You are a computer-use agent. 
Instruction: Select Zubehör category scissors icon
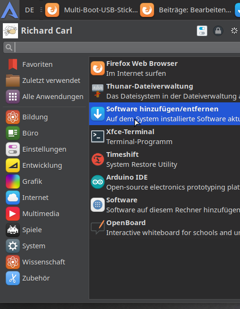(13, 278)
